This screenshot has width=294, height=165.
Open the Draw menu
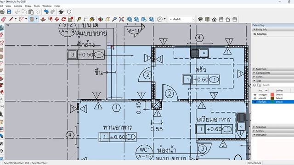pos(28,6)
